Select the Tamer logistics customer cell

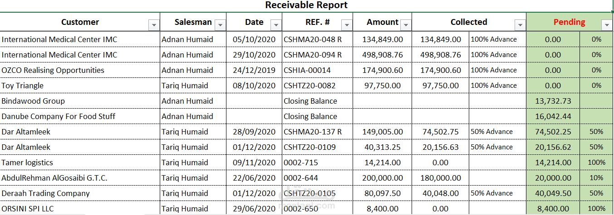[x=27, y=162]
